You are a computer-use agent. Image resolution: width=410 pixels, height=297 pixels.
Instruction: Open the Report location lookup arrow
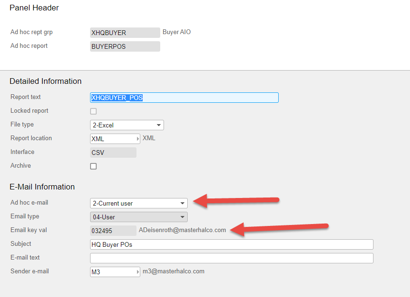coord(138,139)
